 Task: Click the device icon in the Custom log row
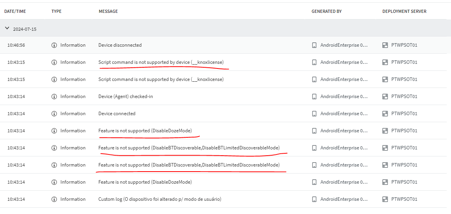point(314,199)
